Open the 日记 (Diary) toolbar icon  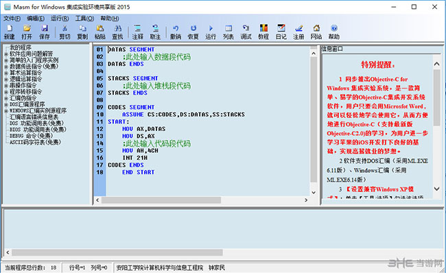[281, 32]
